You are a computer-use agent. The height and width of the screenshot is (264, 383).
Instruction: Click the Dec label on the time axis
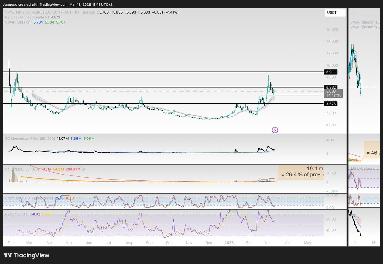pos(209,243)
